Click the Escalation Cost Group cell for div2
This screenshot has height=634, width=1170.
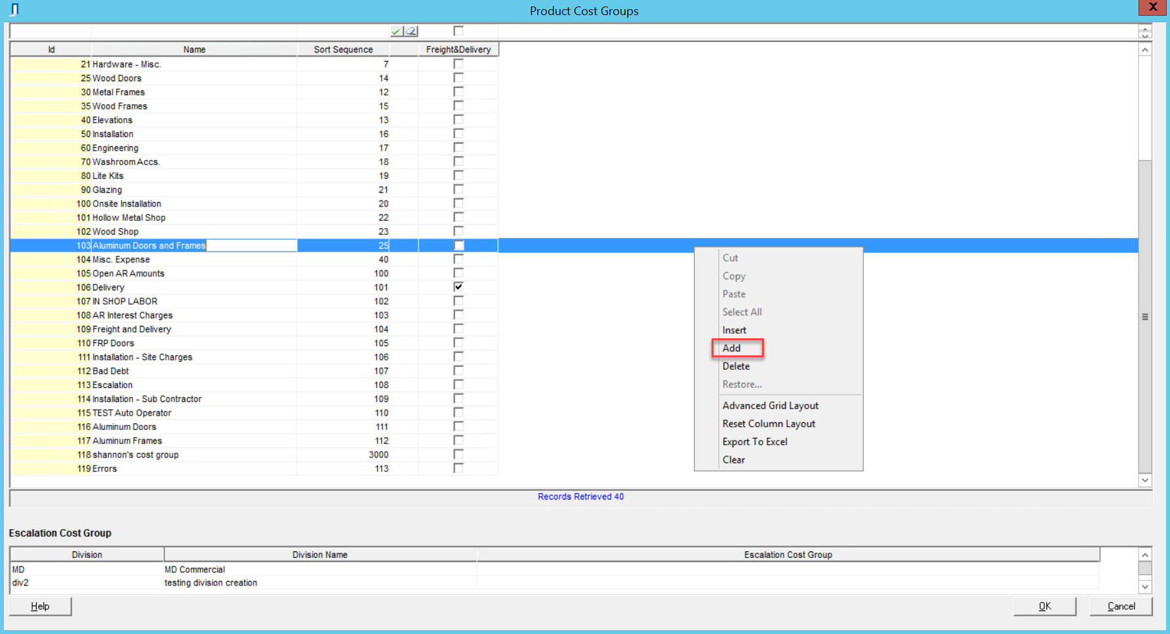pos(788,583)
